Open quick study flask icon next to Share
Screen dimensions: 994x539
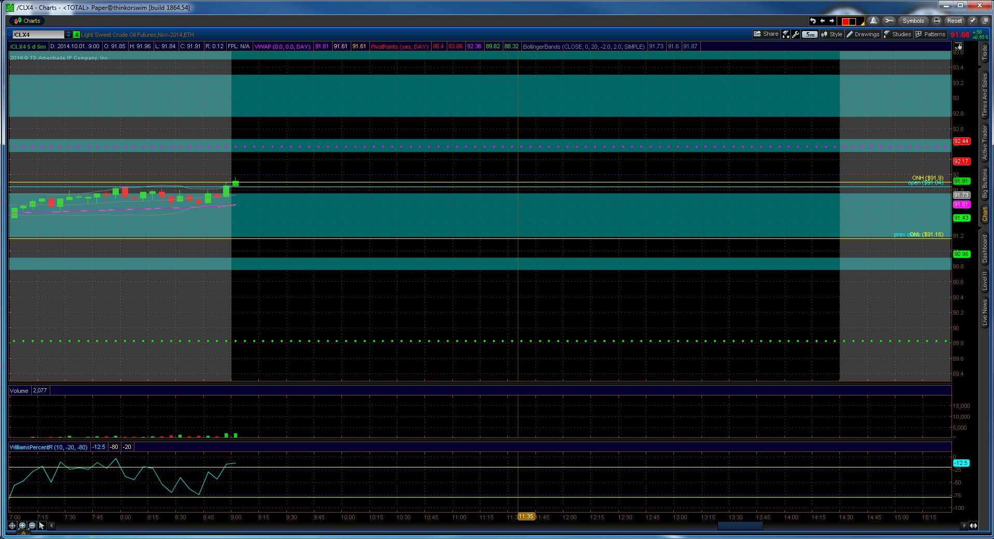point(786,34)
